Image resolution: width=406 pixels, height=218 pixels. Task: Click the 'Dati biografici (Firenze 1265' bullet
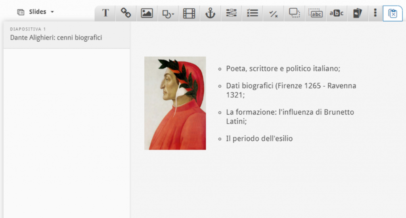tap(291, 90)
